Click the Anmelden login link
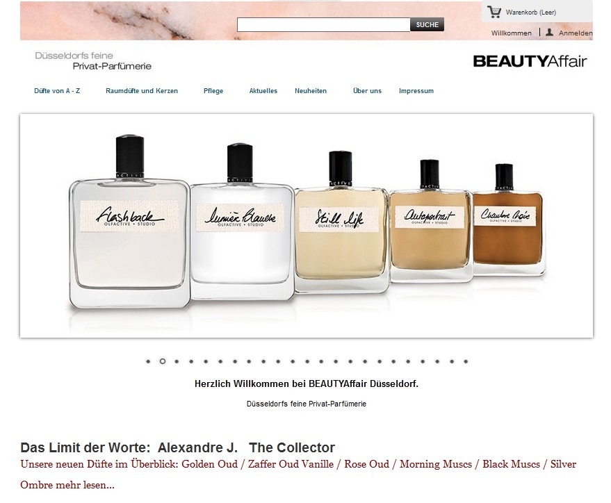 [x=576, y=33]
